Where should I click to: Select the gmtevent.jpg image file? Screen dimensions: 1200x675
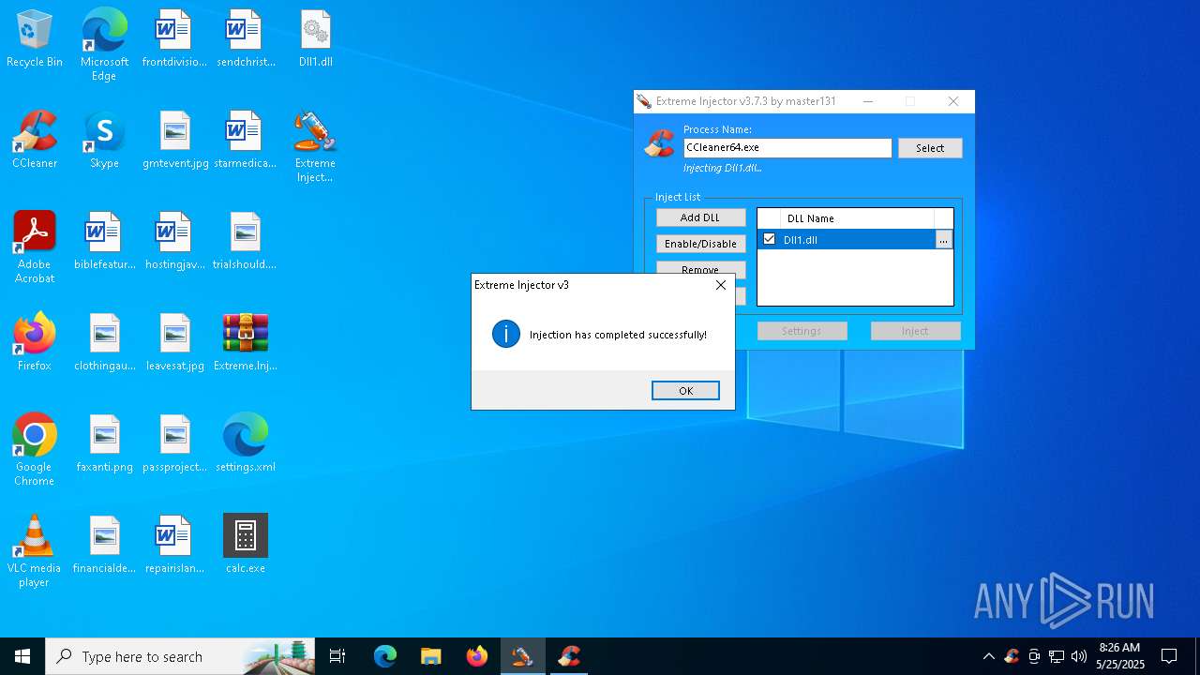[175, 141]
